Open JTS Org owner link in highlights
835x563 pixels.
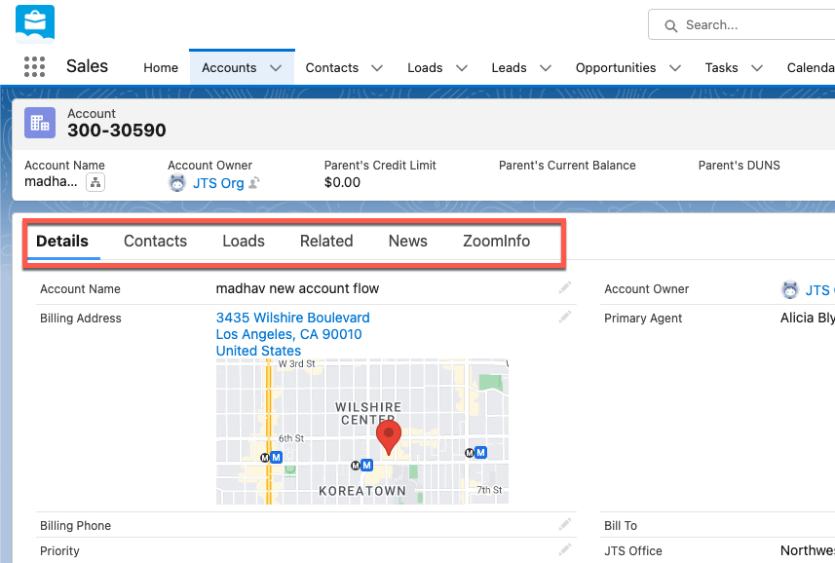tap(218, 183)
